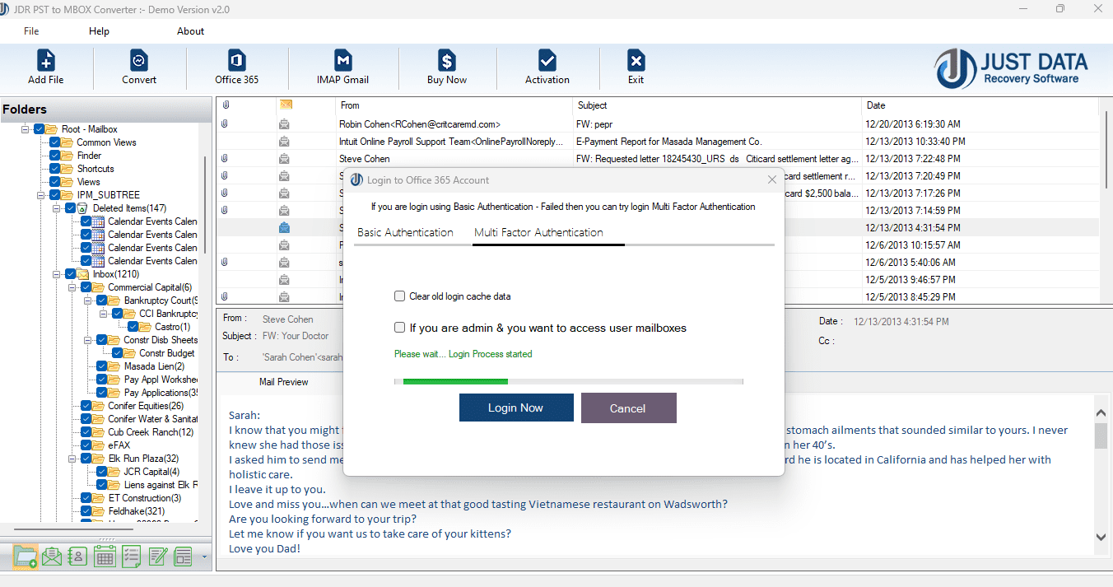Select the tasks list view icon
The width and height of the screenshot is (1113, 587).
[x=131, y=557]
